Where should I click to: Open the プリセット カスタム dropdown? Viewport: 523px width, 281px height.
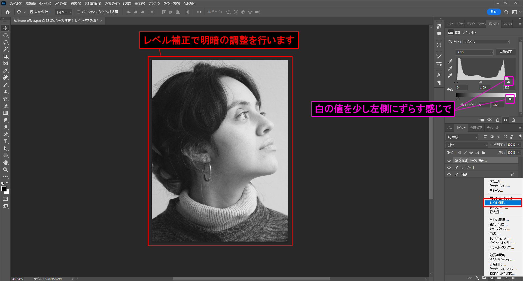(x=486, y=42)
